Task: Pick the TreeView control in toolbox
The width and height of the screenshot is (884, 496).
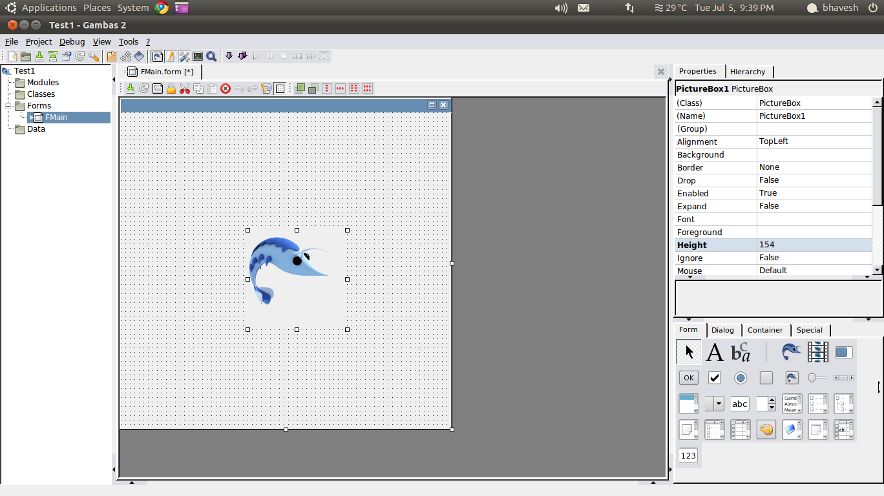Action: click(x=843, y=404)
